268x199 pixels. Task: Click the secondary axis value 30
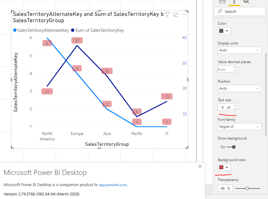pos(184,63)
